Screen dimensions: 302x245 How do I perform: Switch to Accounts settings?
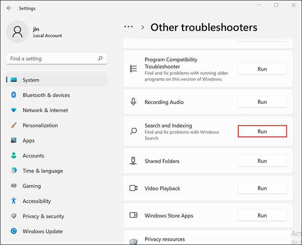coord(57,156)
